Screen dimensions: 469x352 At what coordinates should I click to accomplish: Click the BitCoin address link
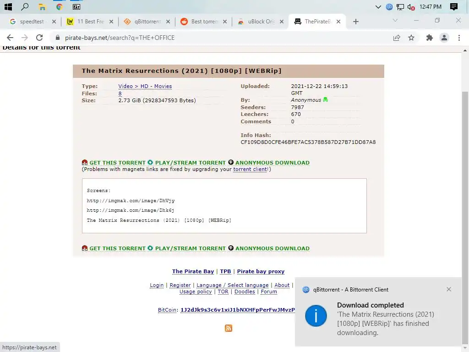click(x=238, y=310)
